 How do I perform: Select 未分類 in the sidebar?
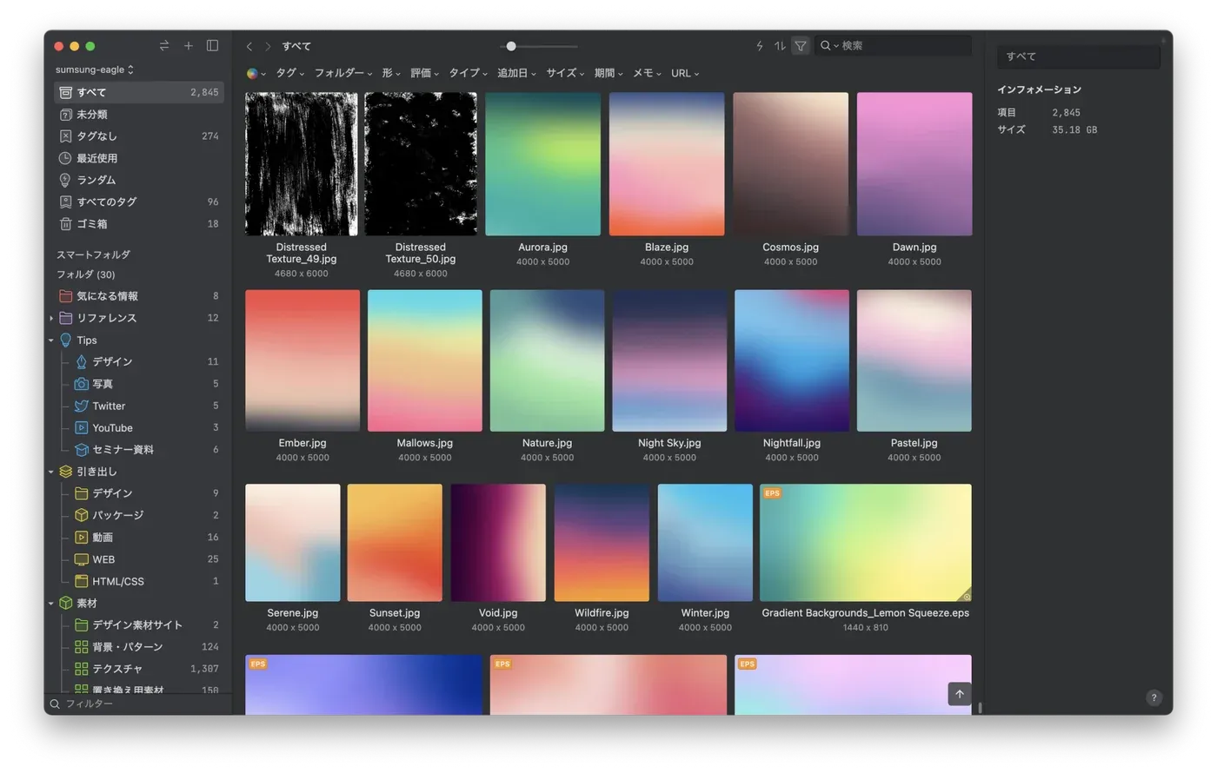pyautogui.click(x=139, y=115)
